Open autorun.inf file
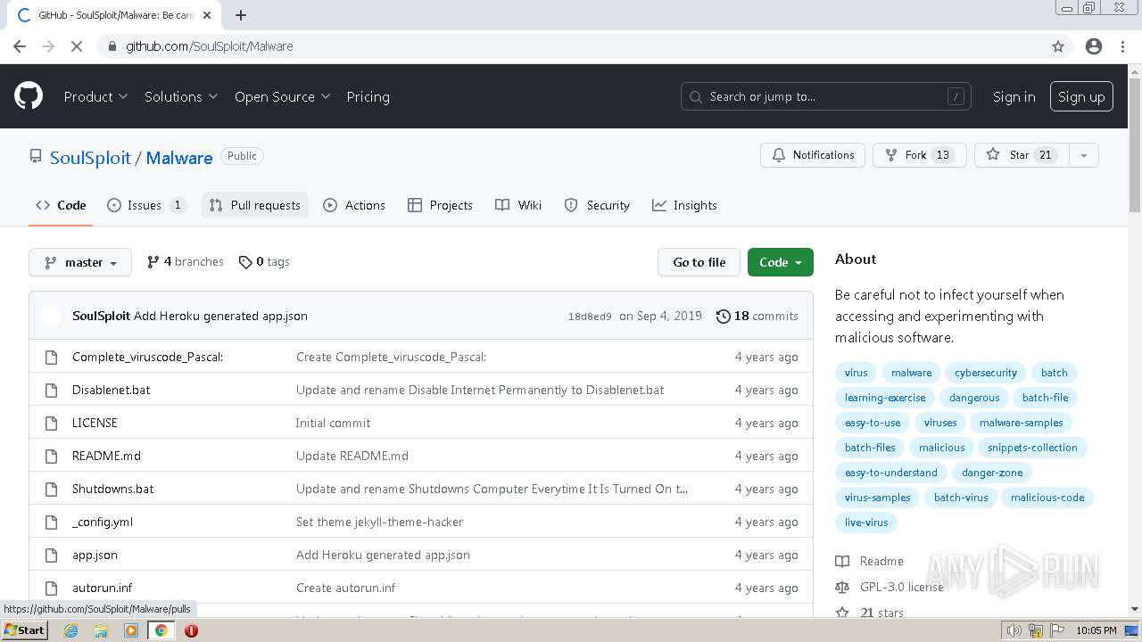1142x642 pixels. pyautogui.click(x=103, y=588)
